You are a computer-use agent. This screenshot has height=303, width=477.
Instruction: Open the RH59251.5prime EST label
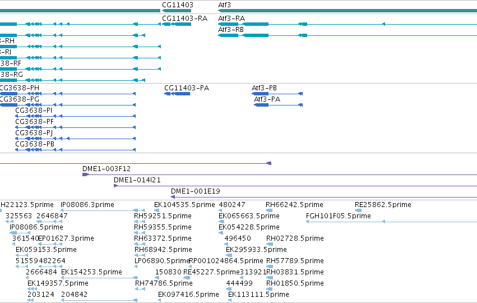[x=163, y=216]
